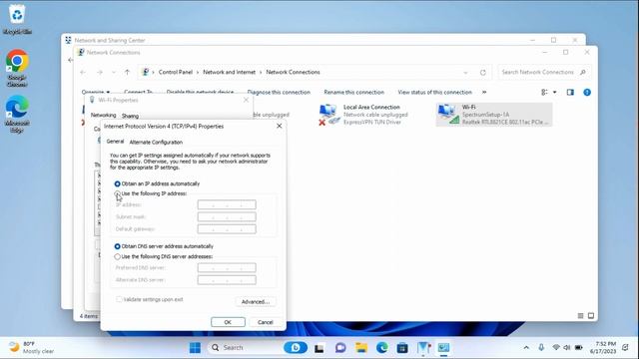This screenshot has height=359, width=639.
Task: Click Network and Internet in breadcrumb
Action: 229,72
